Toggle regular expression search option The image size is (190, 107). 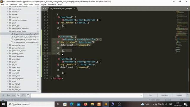[x=3, y=95]
